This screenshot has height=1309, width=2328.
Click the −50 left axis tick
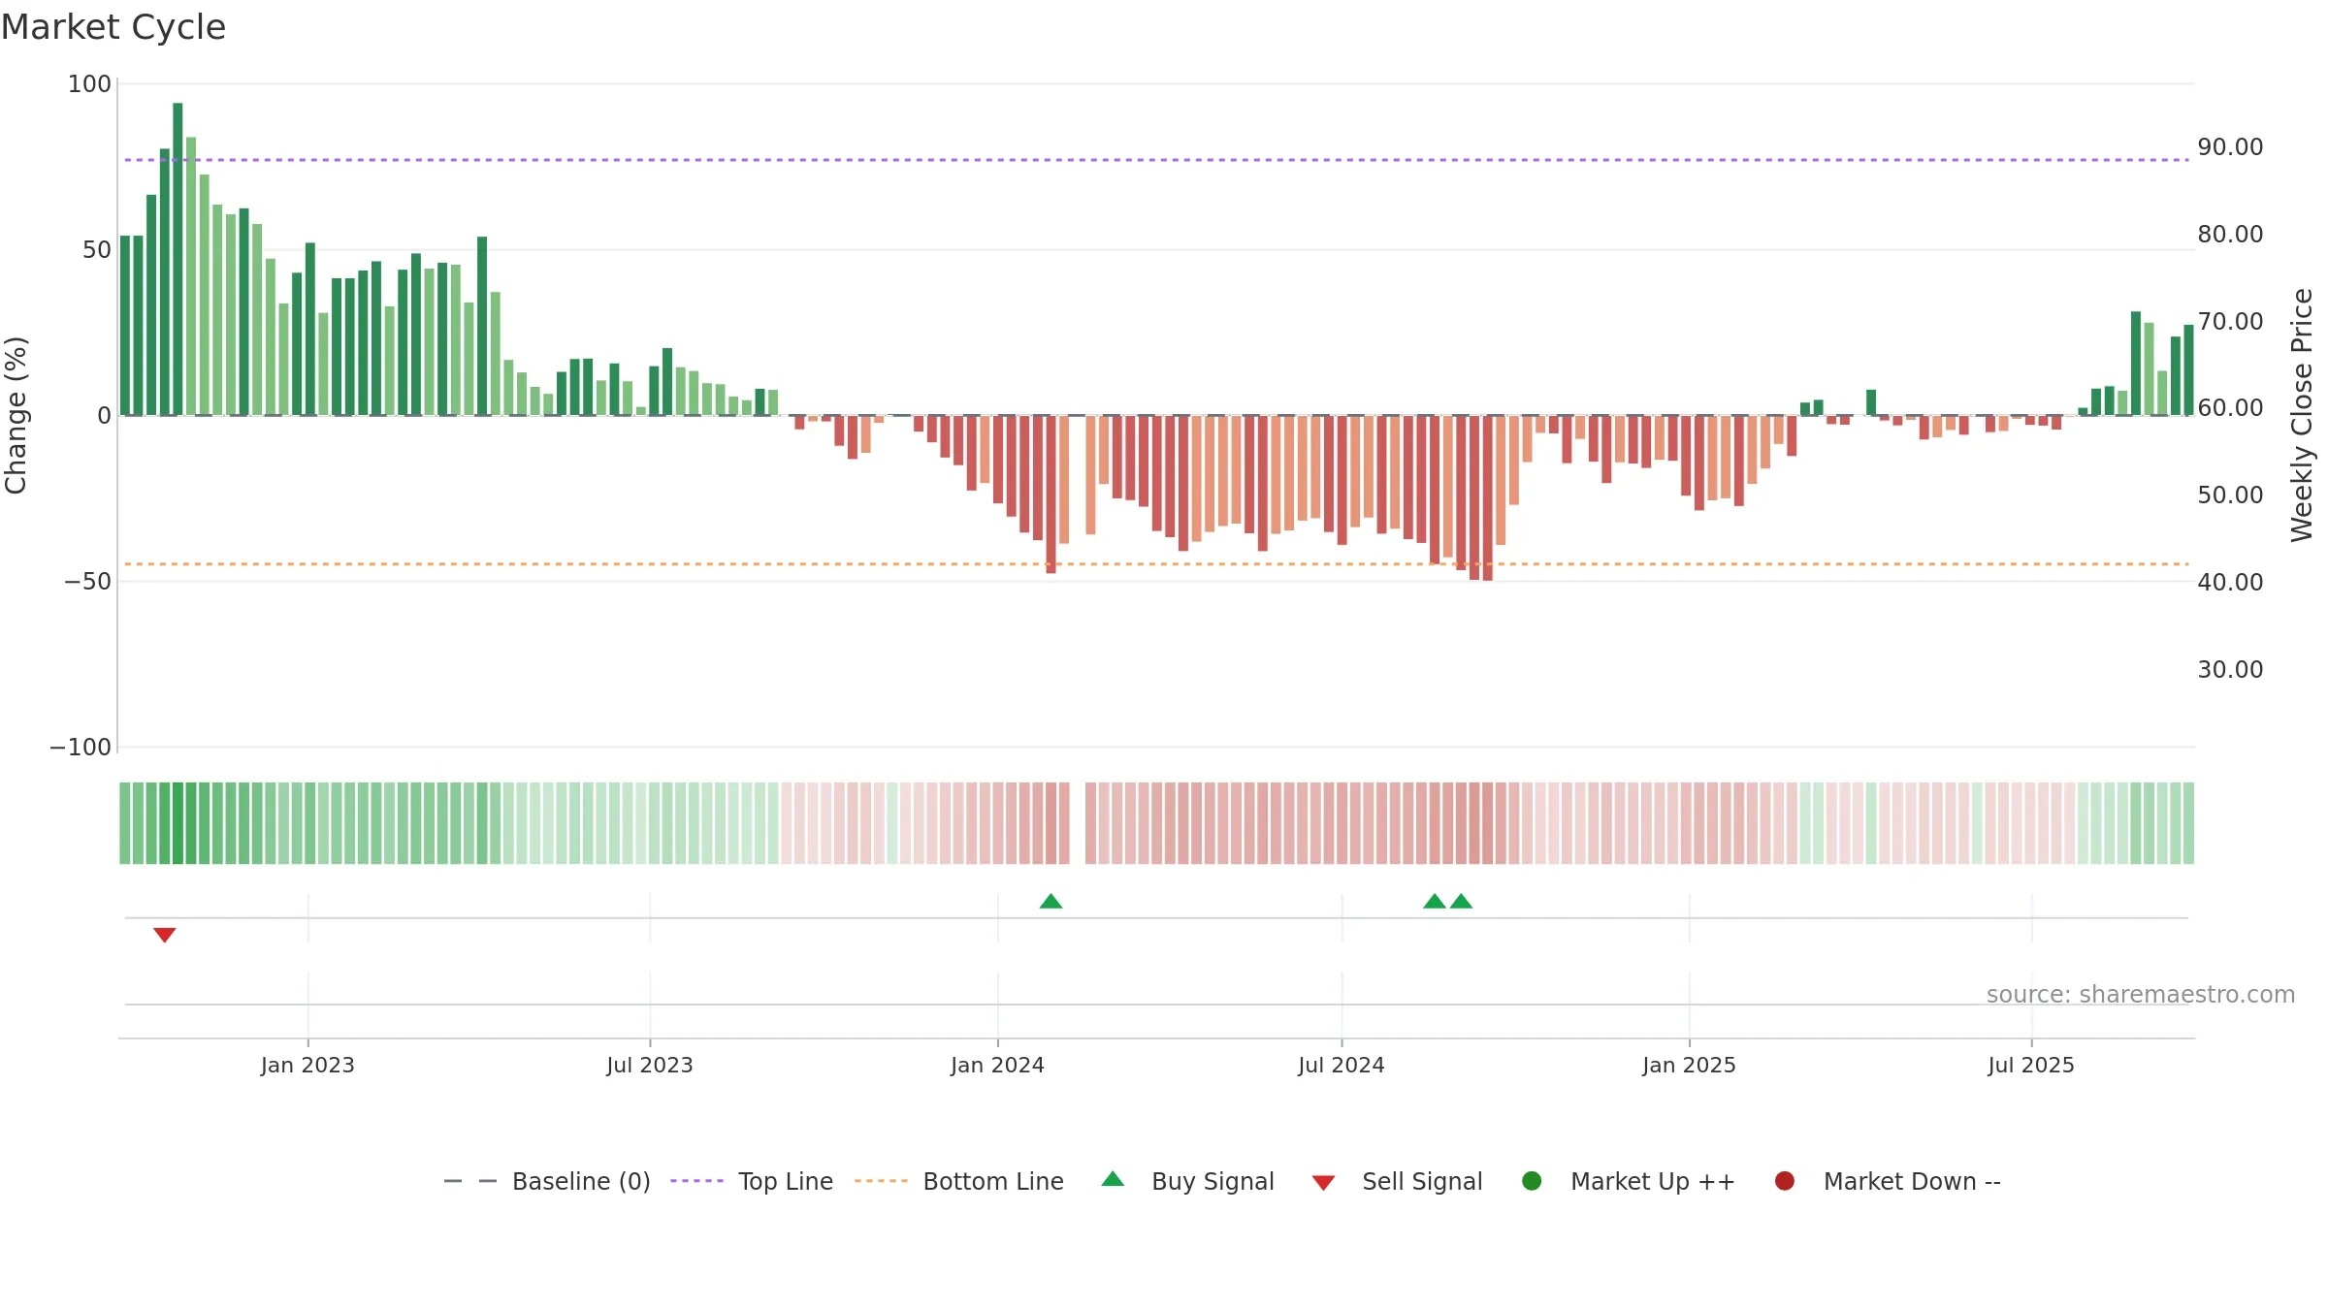(x=87, y=582)
